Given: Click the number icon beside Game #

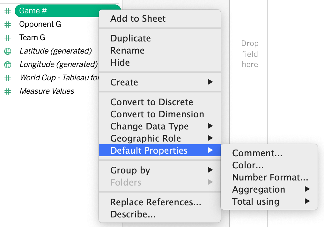Looking at the screenshot, I should 8,11.
